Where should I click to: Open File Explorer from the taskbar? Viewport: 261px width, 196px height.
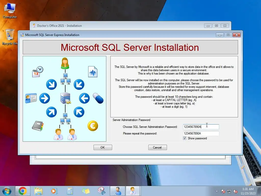[38, 191]
